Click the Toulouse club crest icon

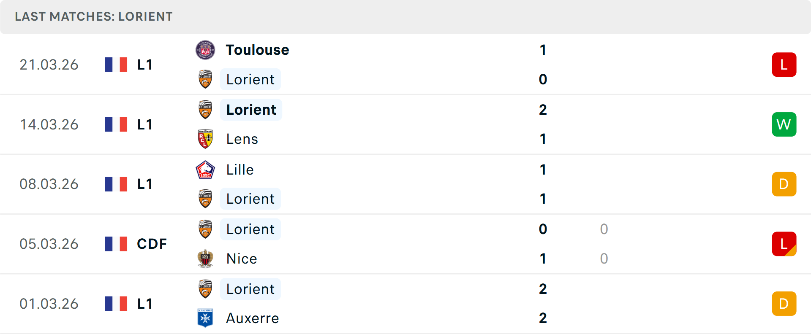pos(205,49)
